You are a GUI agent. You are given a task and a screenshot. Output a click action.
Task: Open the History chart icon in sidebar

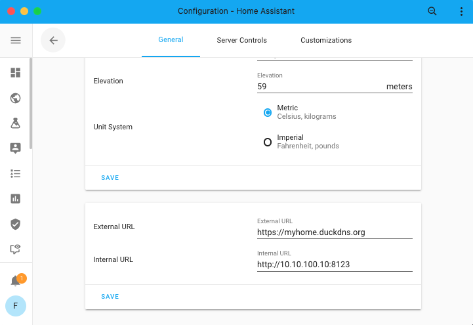[15, 198]
